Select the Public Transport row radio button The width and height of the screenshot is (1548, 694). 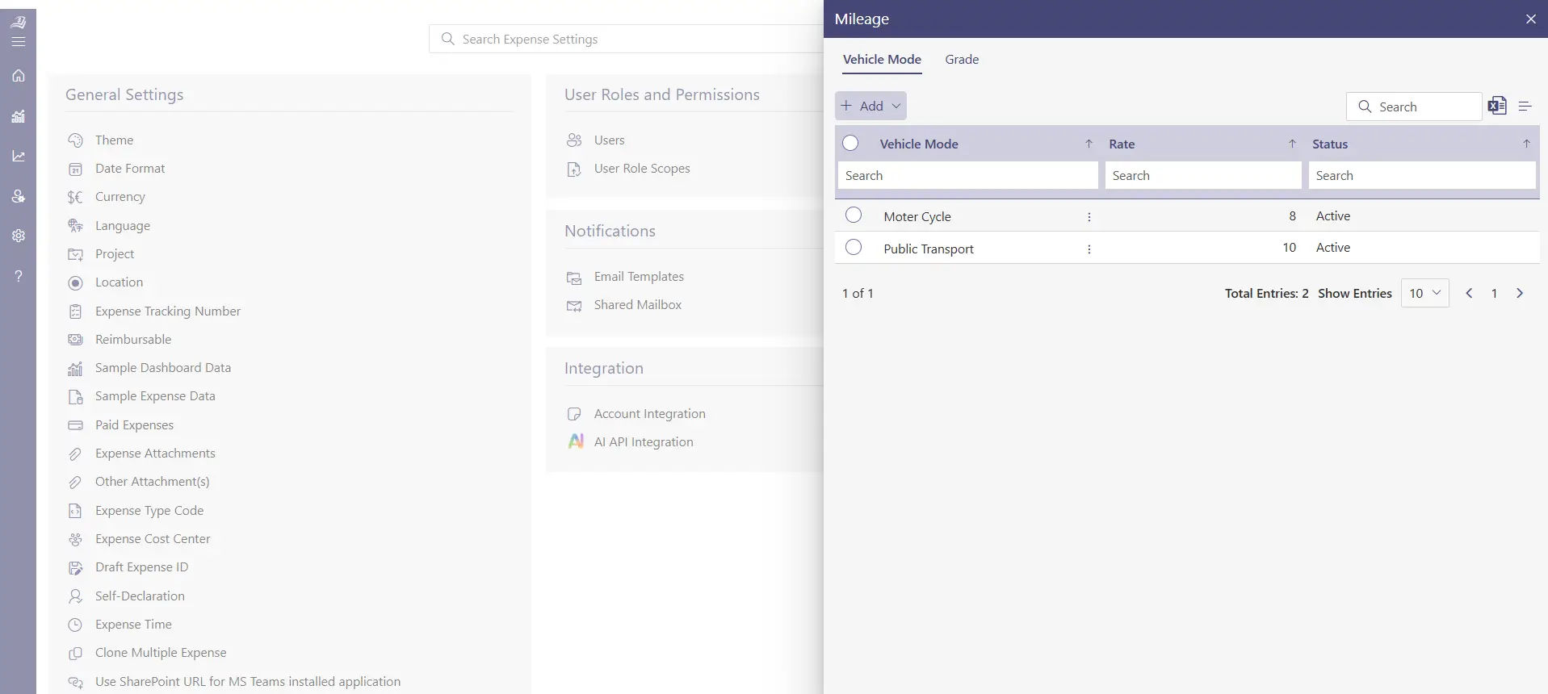(x=854, y=248)
